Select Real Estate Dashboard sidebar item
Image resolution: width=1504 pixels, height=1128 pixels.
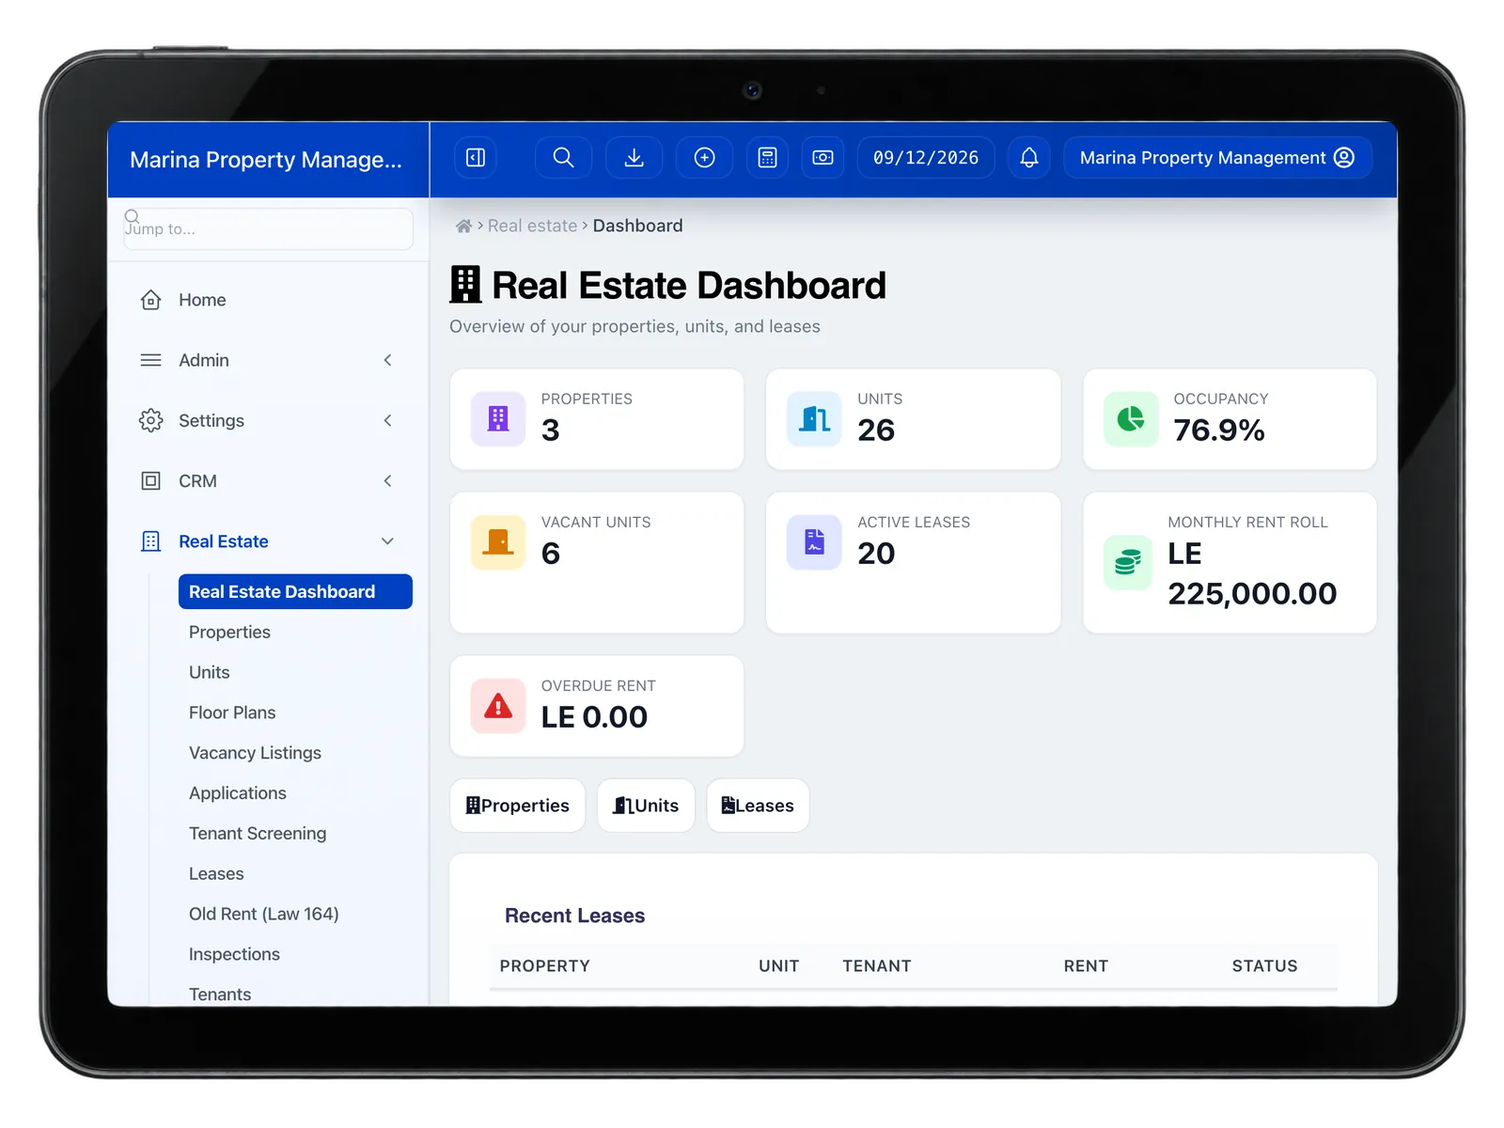click(295, 591)
